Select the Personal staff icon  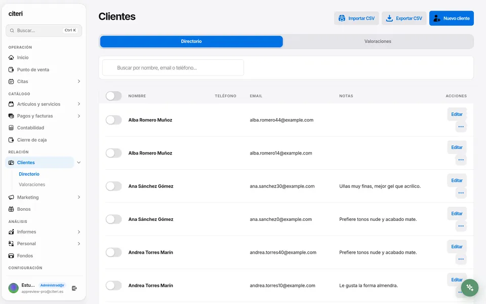(x=11, y=244)
